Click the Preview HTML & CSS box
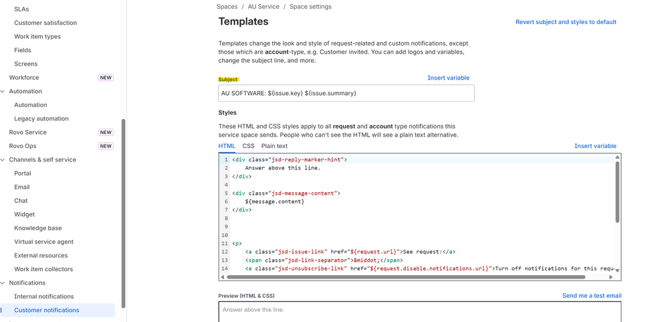668x322 pixels. (x=420, y=312)
